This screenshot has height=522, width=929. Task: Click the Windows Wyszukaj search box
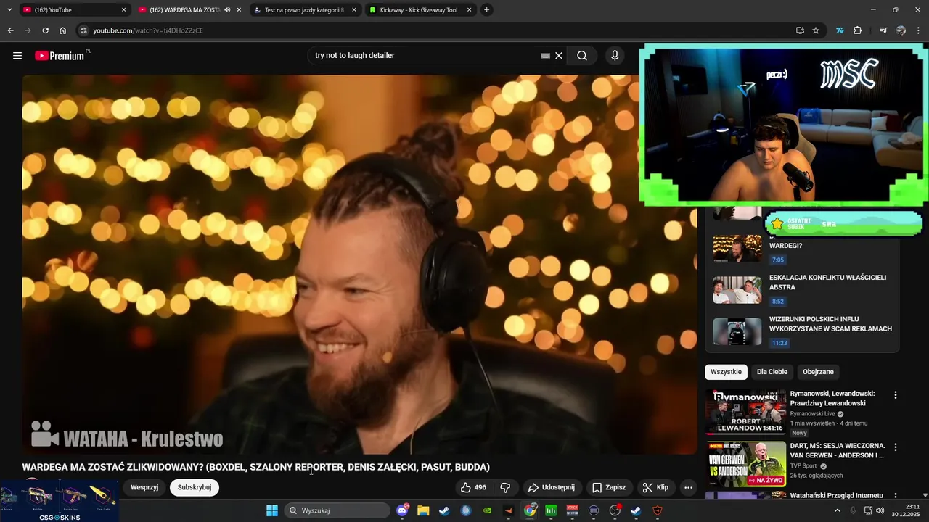(x=337, y=510)
